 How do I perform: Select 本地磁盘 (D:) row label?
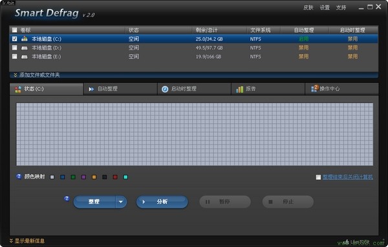(47, 48)
